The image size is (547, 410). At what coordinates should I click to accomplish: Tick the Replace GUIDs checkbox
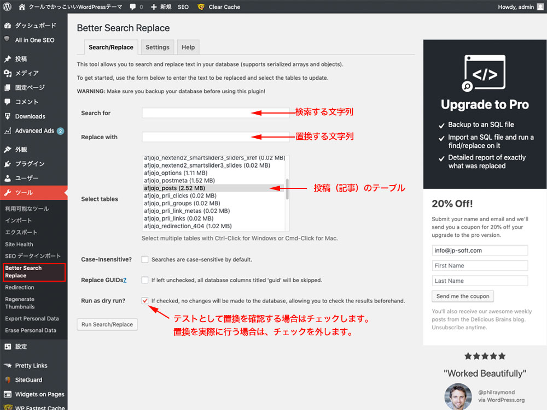[145, 280]
